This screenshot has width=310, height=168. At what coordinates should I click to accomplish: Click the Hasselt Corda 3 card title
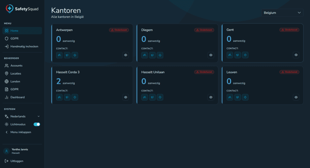pyautogui.click(x=68, y=72)
